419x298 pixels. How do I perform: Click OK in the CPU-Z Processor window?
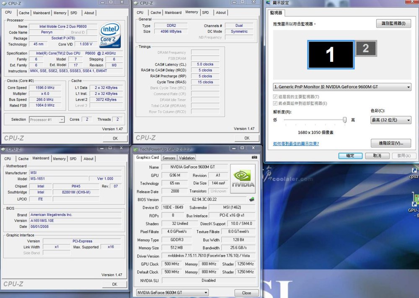point(115,138)
